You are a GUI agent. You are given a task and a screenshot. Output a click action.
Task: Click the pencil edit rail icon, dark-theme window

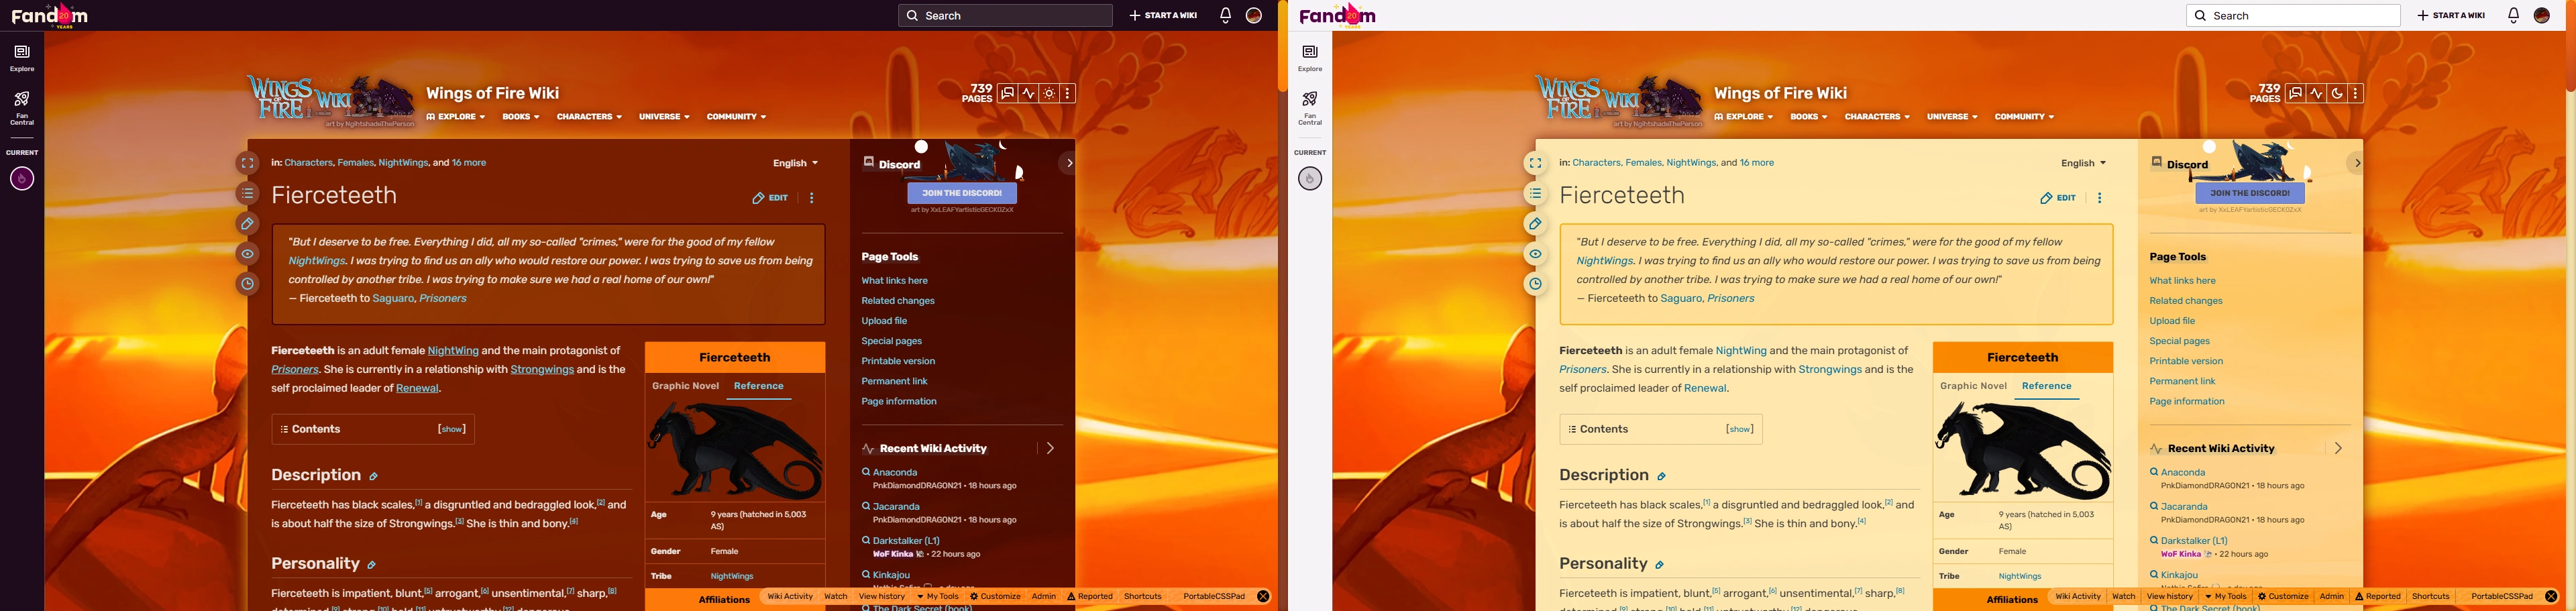tap(247, 224)
